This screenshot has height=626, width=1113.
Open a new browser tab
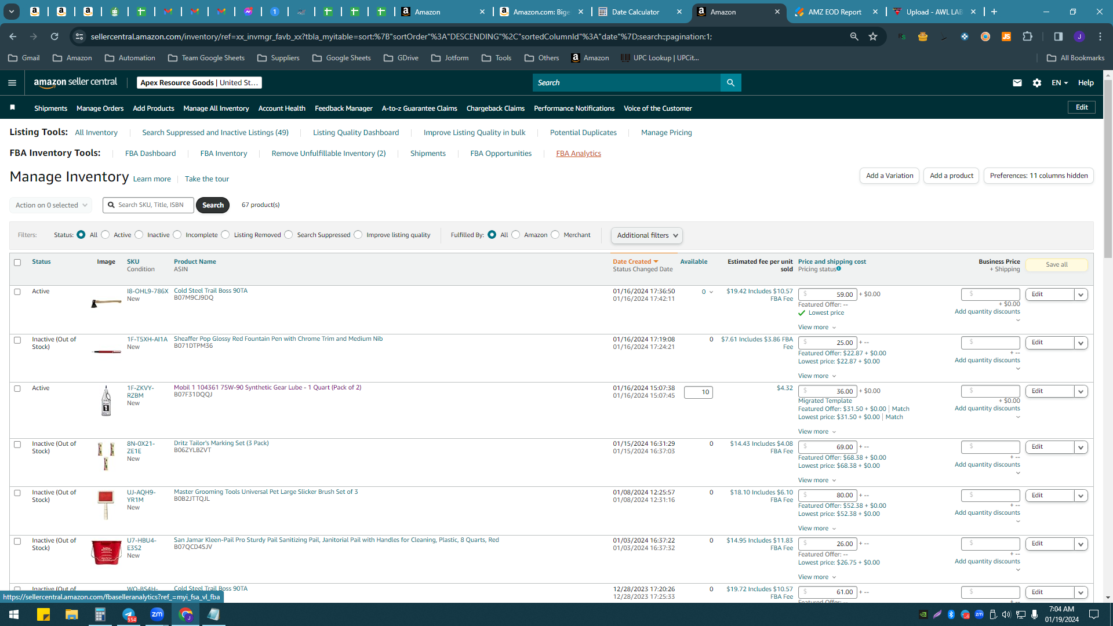pos(994,12)
